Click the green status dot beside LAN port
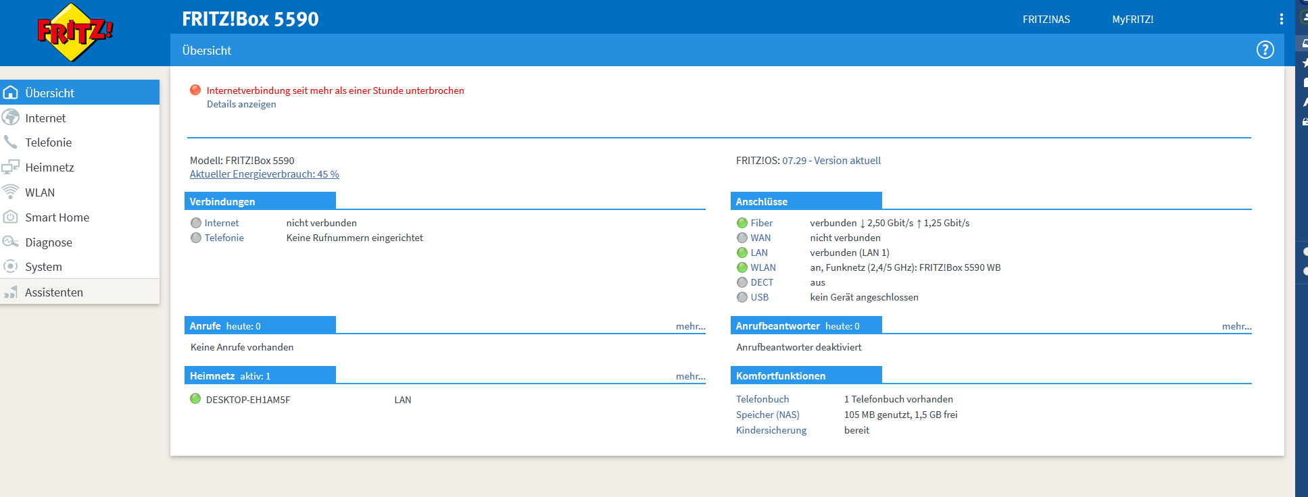1308x497 pixels. click(x=742, y=253)
